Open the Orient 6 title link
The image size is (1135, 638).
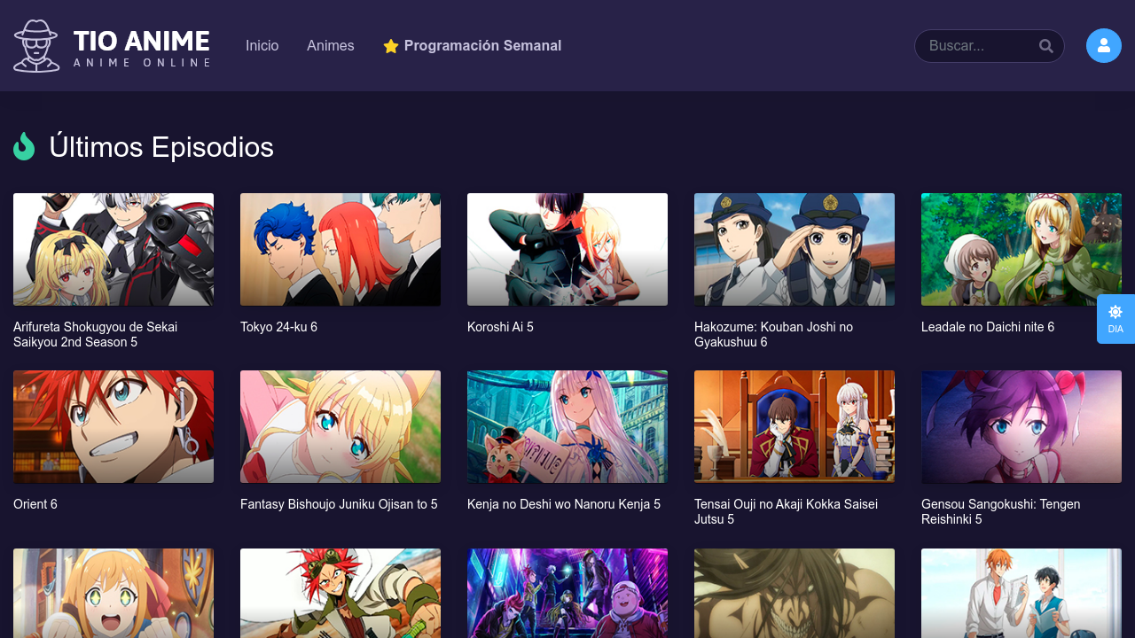coord(35,504)
